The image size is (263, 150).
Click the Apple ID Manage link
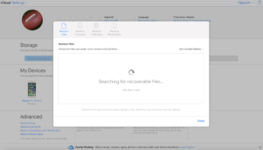pos(111,21)
